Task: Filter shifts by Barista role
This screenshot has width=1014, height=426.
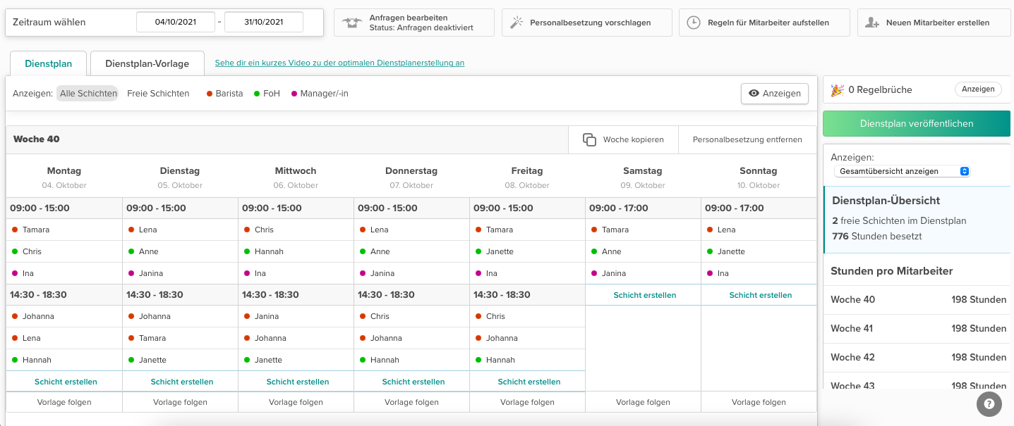Action: [x=224, y=93]
